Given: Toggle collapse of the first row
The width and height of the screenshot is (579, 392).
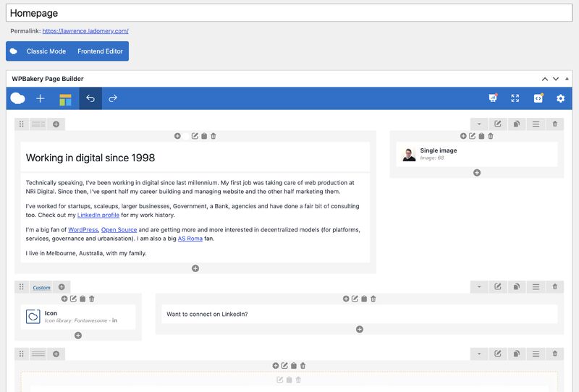Looking at the screenshot, I should coord(479,124).
